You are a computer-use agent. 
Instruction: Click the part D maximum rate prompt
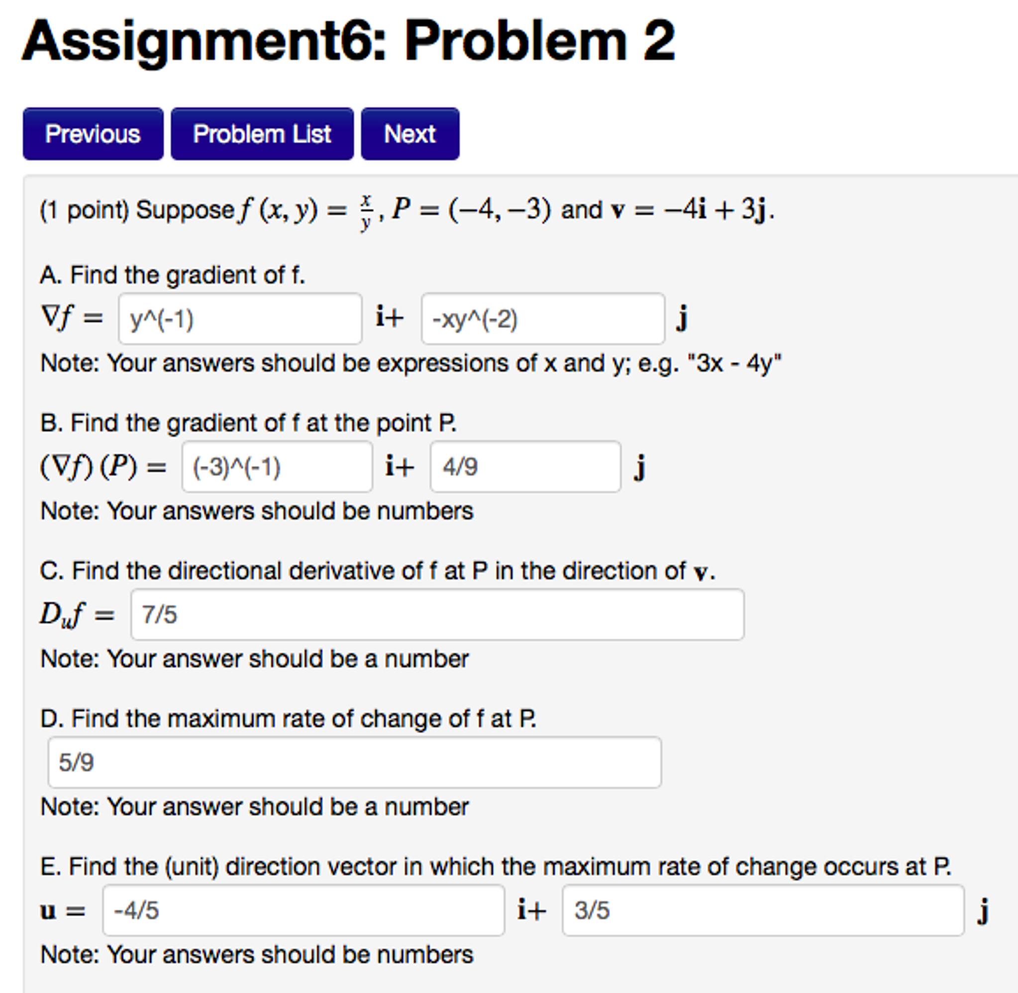[x=288, y=719]
